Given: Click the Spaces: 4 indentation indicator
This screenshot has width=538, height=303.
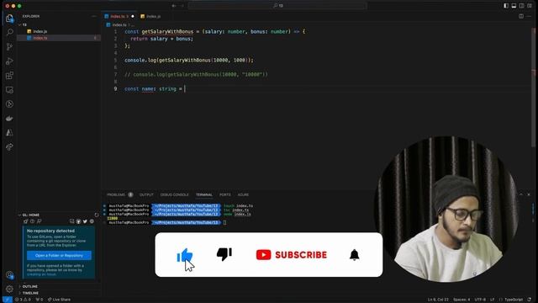Looking at the screenshot, I should coord(462,300).
